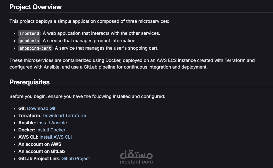Image resolution: width=273 pixels, height=168 pixels.
Task: Click "An account on AWS" text
Action: pos(40,144)
